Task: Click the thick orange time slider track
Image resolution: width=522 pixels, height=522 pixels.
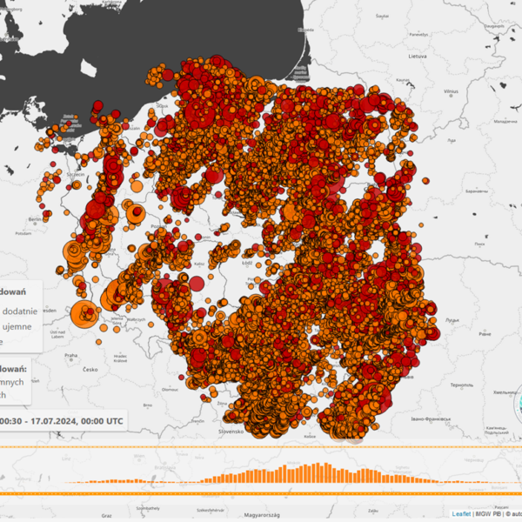Action: coord(261,493)
